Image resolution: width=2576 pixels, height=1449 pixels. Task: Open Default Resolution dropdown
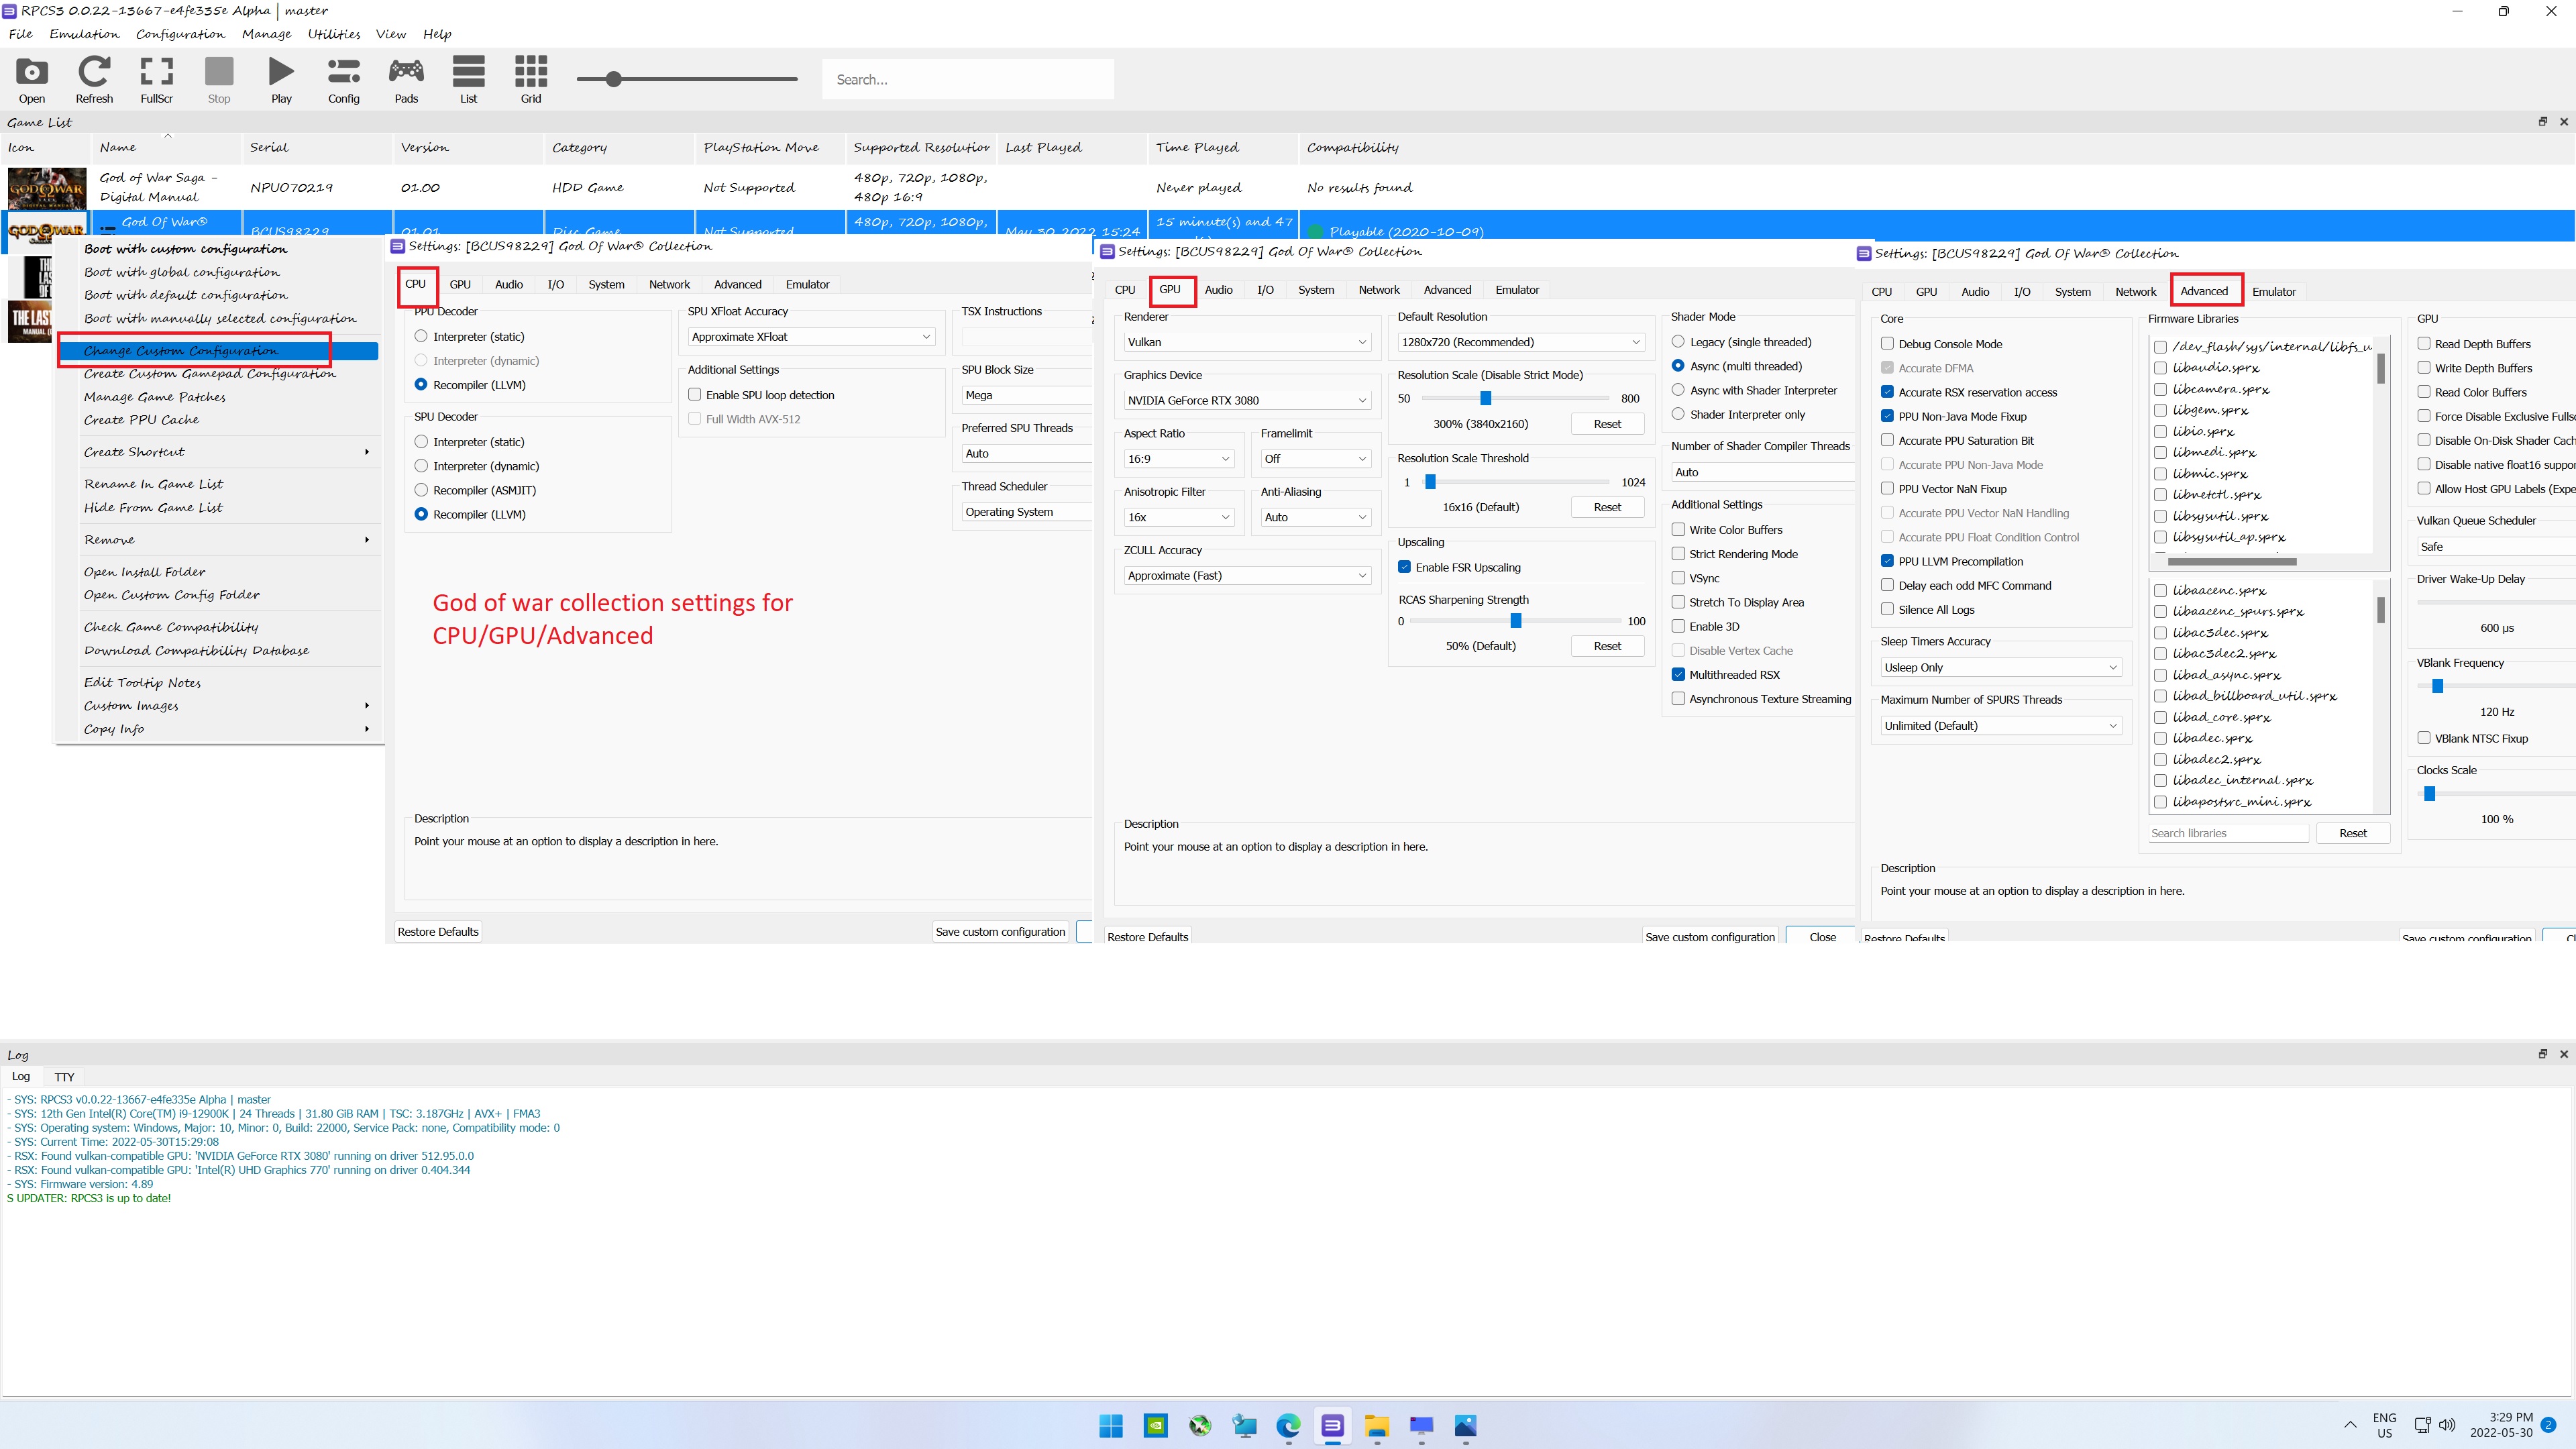point(1520,342)
